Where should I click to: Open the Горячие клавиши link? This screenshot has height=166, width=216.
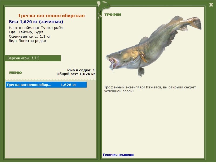click(118, 155)
